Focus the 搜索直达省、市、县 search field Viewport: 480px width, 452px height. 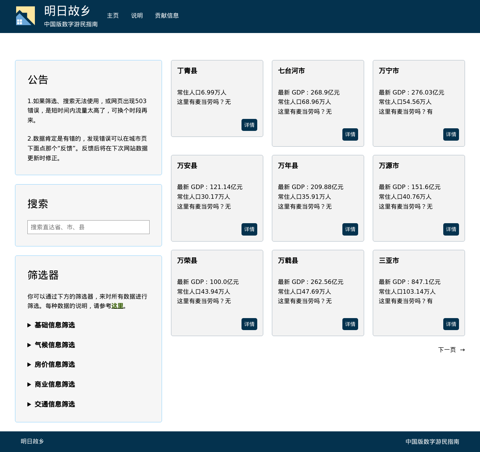click(88, 227)
